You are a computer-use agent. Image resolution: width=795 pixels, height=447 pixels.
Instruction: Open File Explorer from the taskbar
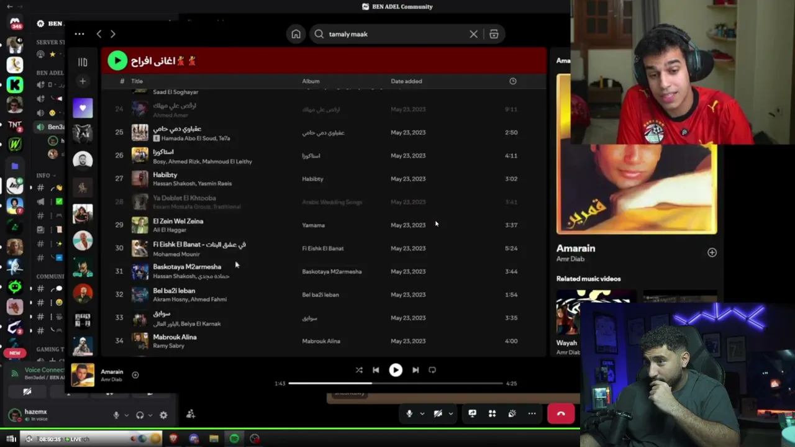tap(214, 439)
